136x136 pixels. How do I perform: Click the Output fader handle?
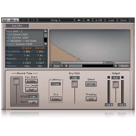[x=116, y=85]
